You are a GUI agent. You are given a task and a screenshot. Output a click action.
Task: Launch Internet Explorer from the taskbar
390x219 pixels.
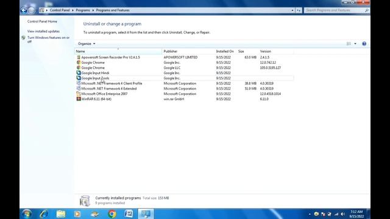pyautogui.click(x=44, y=214)
